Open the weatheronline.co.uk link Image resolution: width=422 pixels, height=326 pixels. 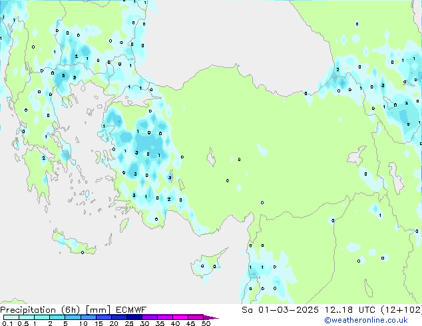click(x=366, y=320)
